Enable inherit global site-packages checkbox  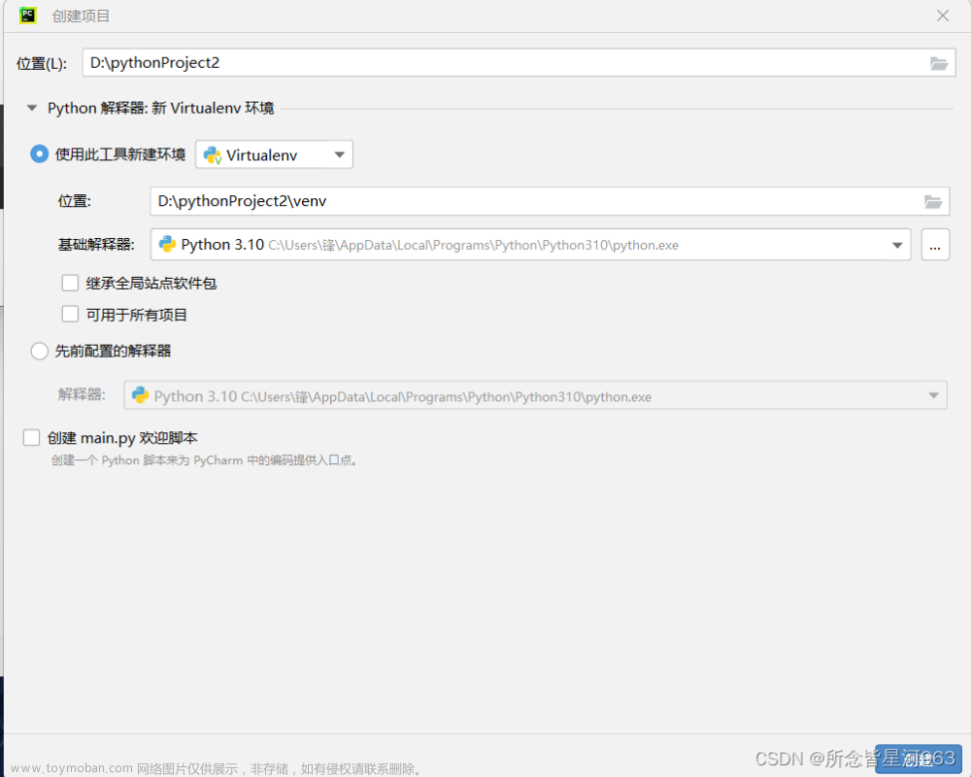70,284
